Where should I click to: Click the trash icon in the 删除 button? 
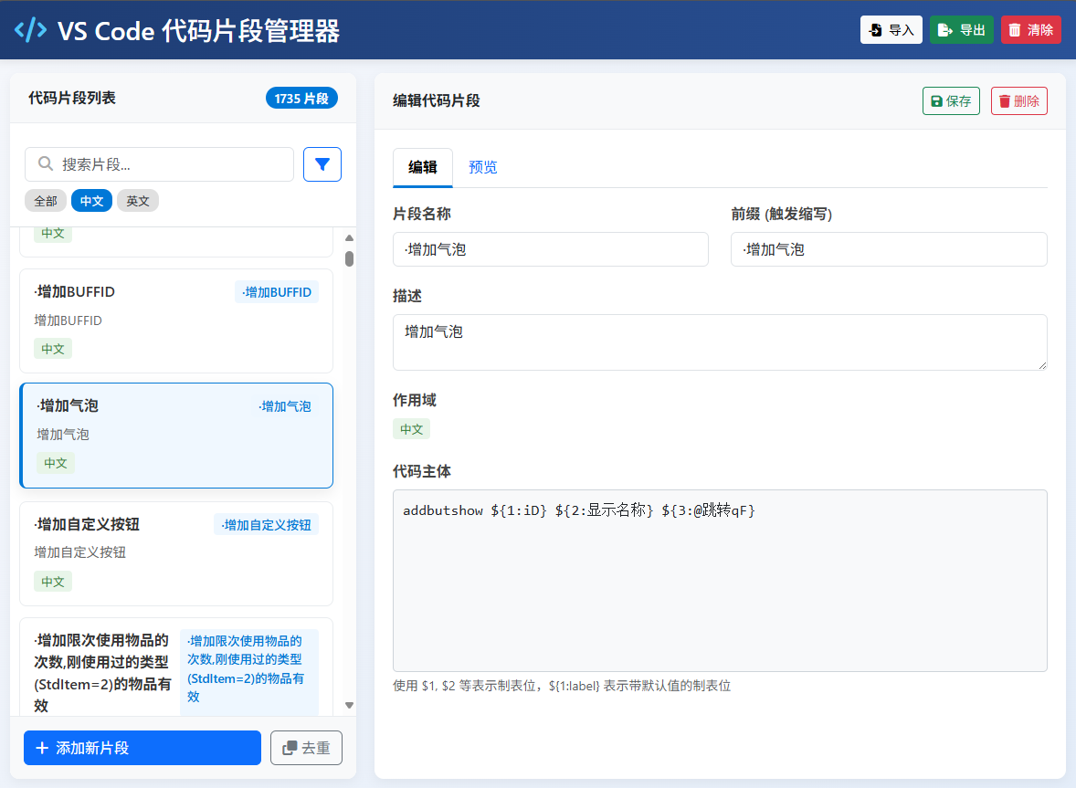tap(1004, 101)
